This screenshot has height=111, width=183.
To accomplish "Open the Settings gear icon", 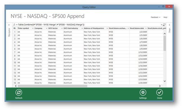I will click(x=143, y=92).
